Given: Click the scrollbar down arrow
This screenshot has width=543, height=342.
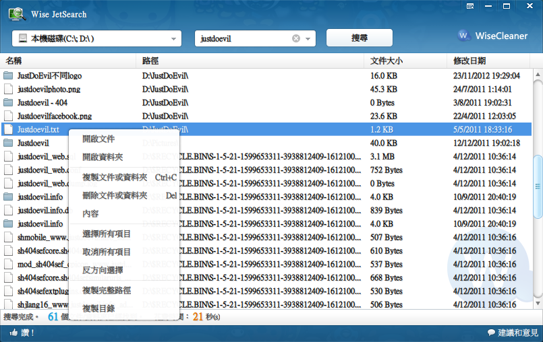Looking at the screenshot, I should pos(538,304).
